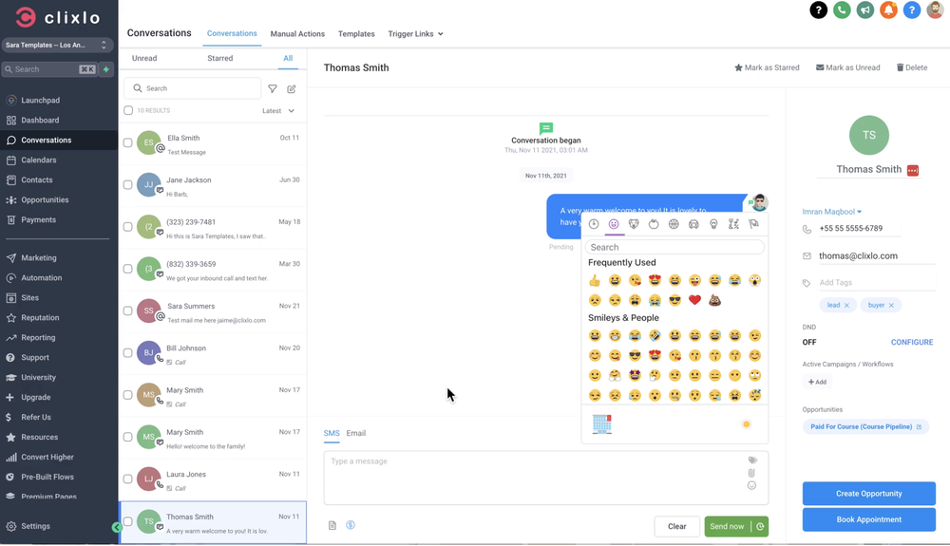Remove the lead tag
Image resolution: width=950 pixels, height=546 pixels.
click(847, 306)
